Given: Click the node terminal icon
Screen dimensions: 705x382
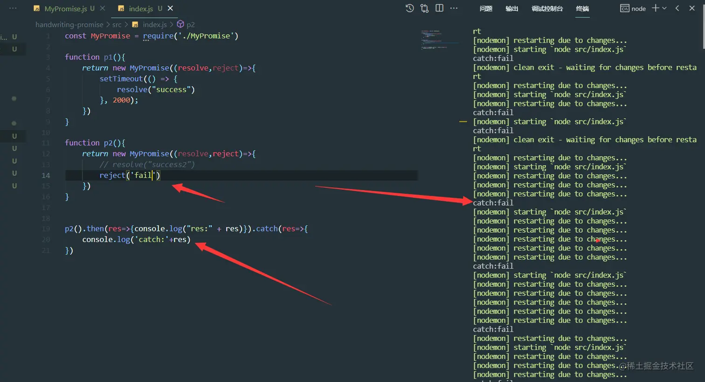Looking at the screenshot, I should click(x=624, y=8).
